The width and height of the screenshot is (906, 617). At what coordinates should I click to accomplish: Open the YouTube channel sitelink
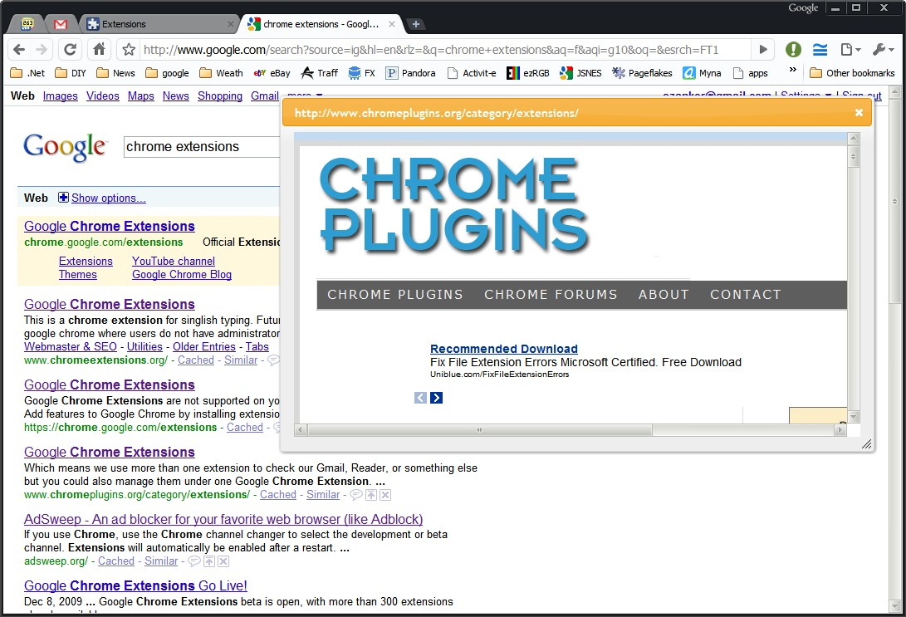tap(174, 261)
